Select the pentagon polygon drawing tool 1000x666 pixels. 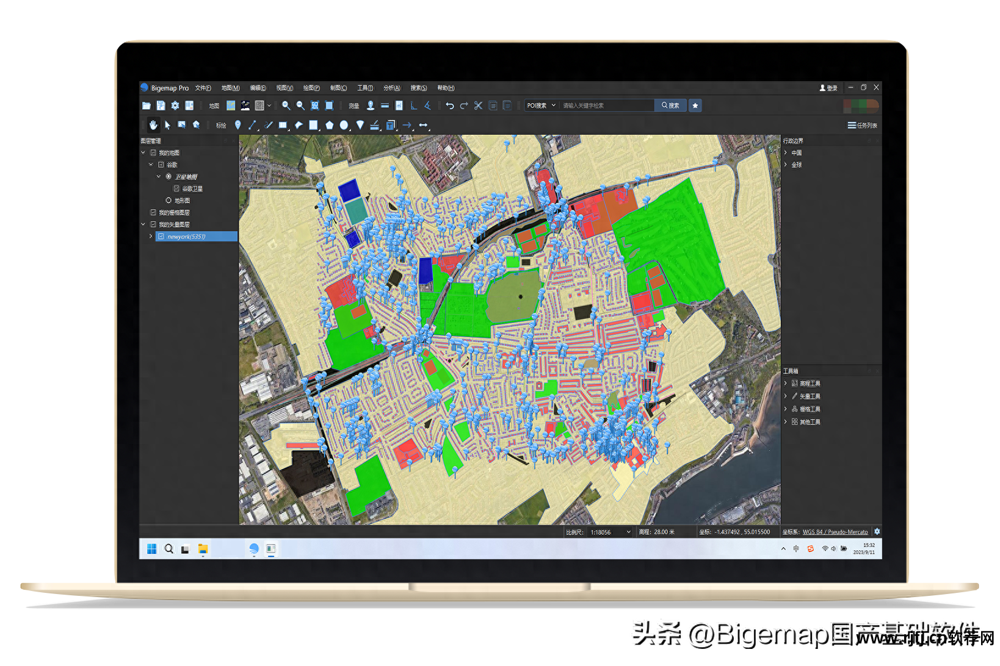329,125
